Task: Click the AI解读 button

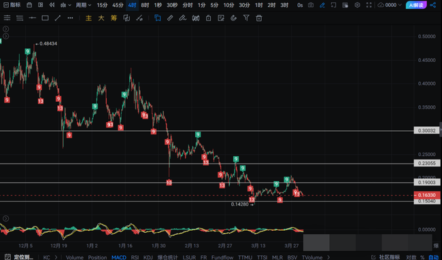Action: (416, 5)
